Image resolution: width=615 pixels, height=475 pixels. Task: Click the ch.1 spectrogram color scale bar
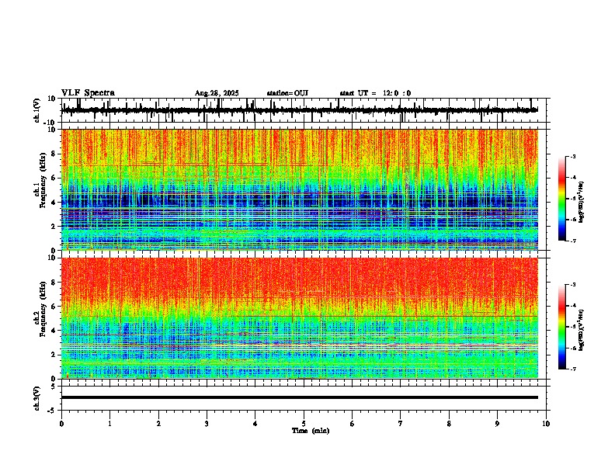click(x=562, y=199)
